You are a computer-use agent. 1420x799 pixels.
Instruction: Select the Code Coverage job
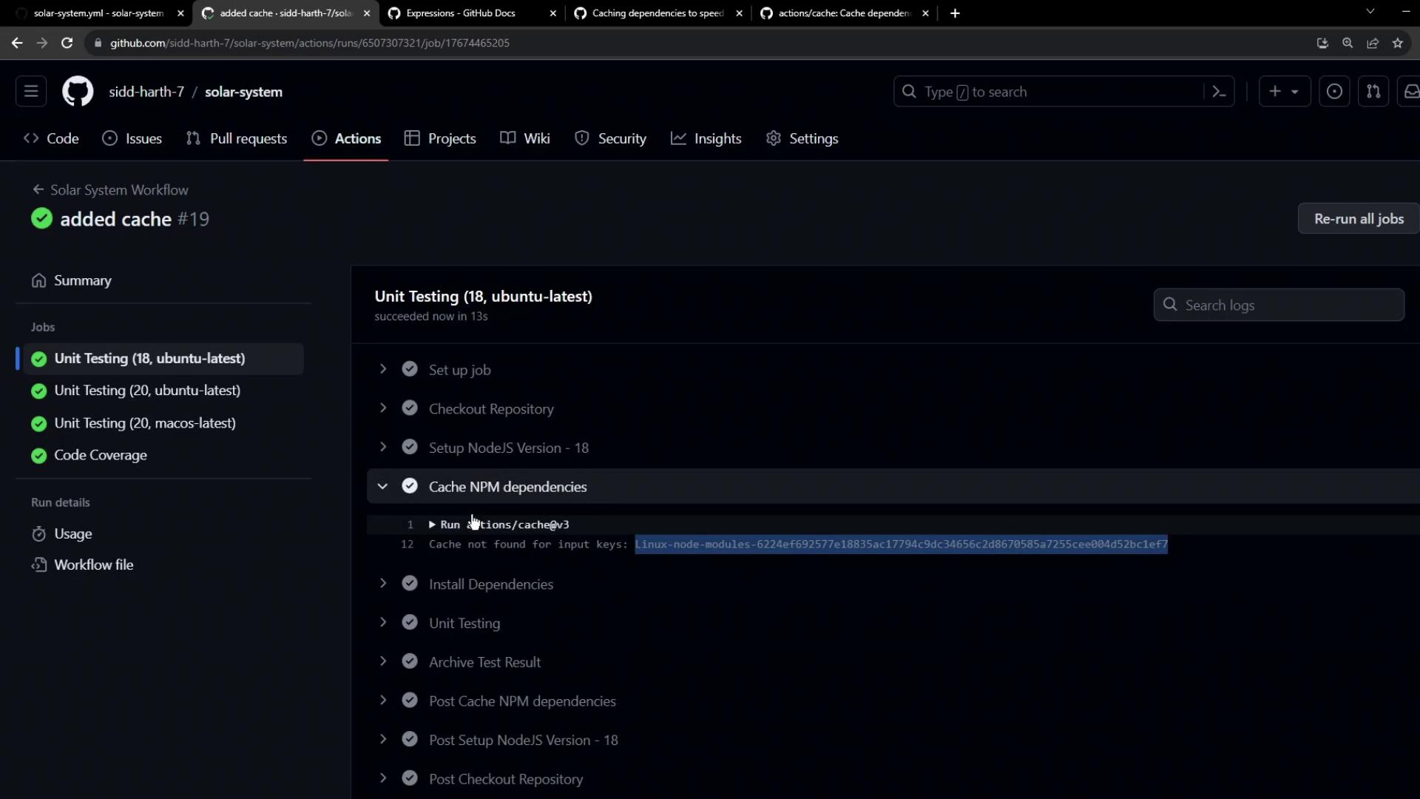[100, 456]
